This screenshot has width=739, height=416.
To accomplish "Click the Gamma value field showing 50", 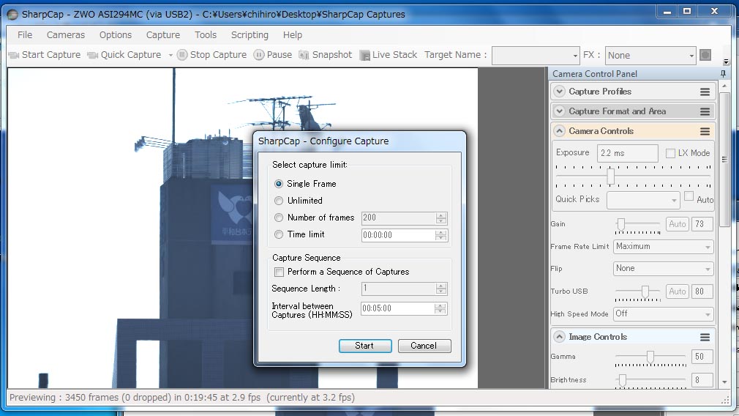I will (x=702, y=357).
